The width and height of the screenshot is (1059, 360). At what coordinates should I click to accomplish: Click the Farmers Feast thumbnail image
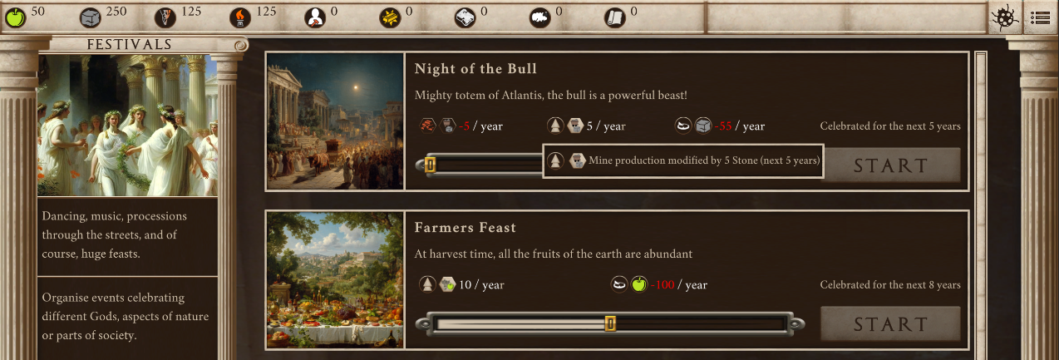335,279
